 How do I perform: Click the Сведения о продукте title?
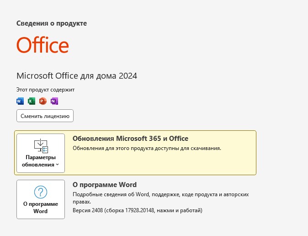coord(52,23)
